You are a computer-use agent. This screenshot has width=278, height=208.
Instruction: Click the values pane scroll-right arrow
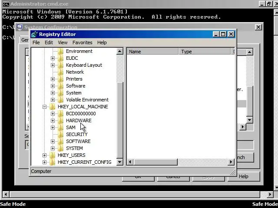(231, 162)
